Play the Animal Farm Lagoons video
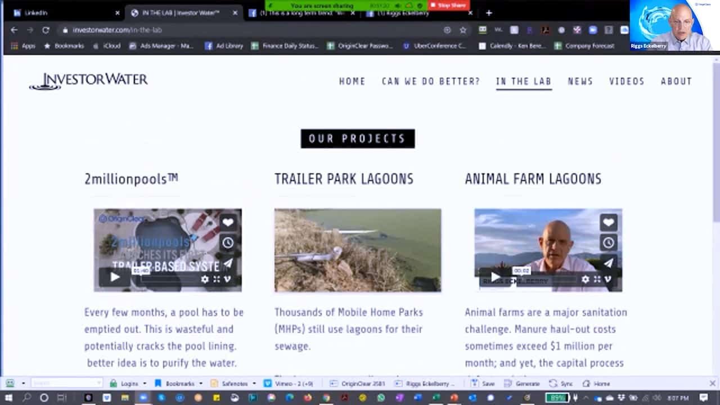The width and height of the screenshot is (720, 405). coord(495,277)
